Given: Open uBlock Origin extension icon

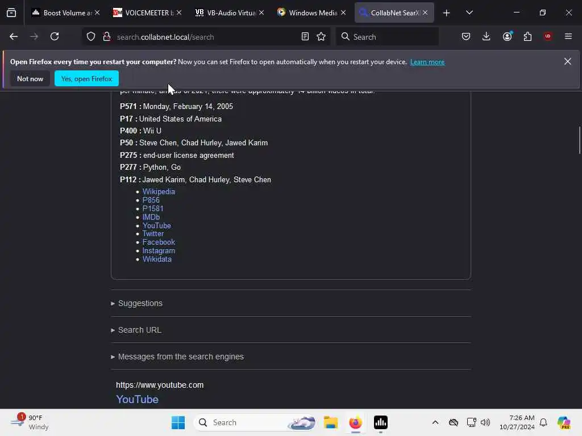Looking at the screenshot, I should pyautogui.click(x=548, y=36).
